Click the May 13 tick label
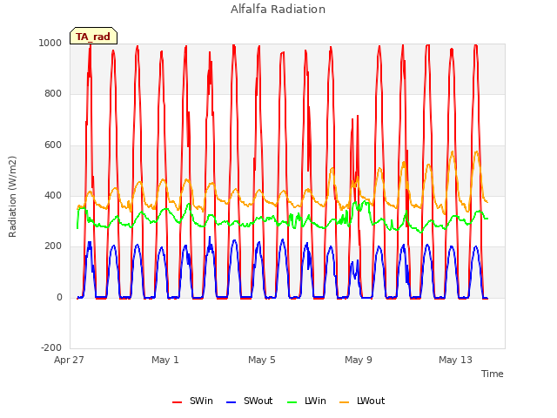This screenshot has width=557, height=418. [455, 360]
